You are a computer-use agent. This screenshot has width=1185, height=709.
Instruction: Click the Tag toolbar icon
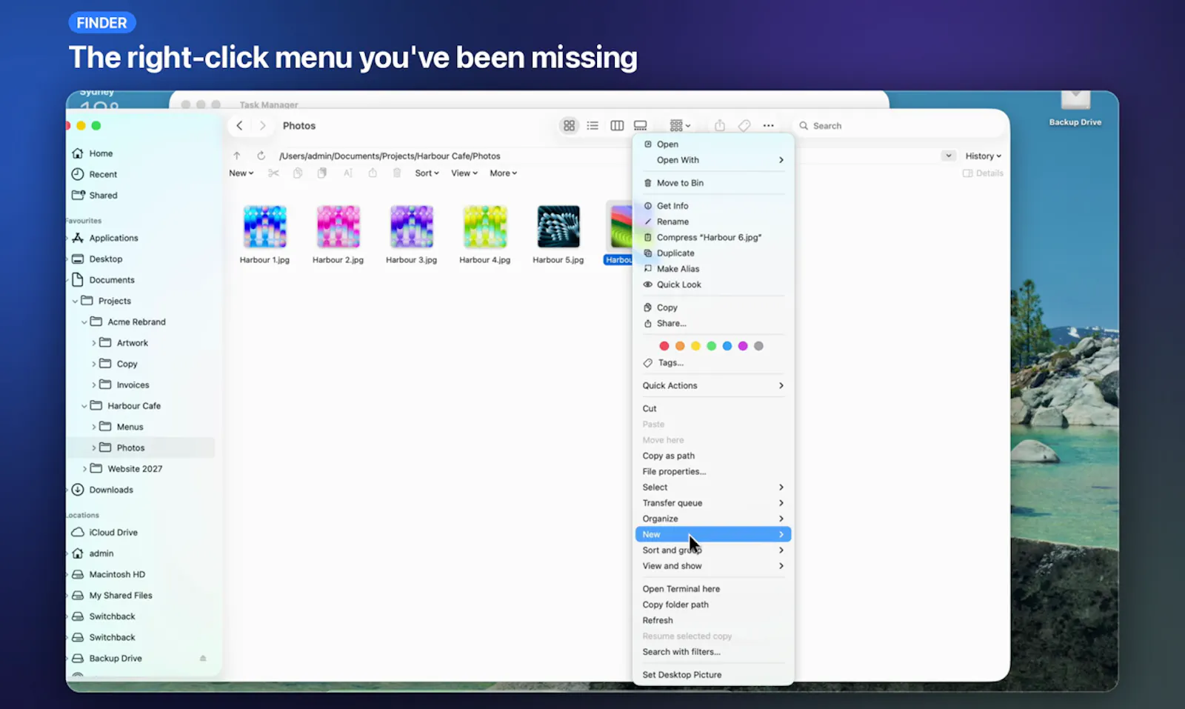click(x=744, y=126)
